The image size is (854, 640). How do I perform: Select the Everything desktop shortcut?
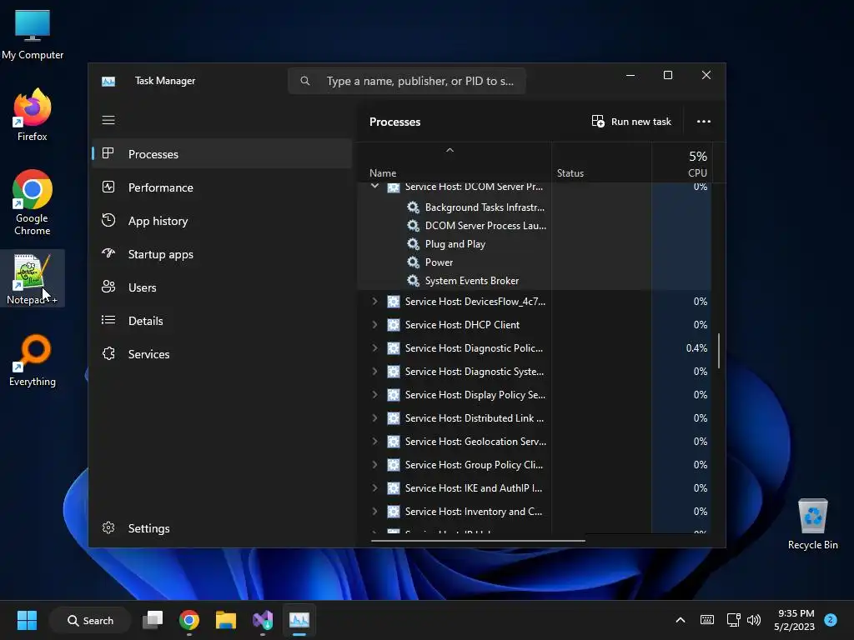pos(33,360)
